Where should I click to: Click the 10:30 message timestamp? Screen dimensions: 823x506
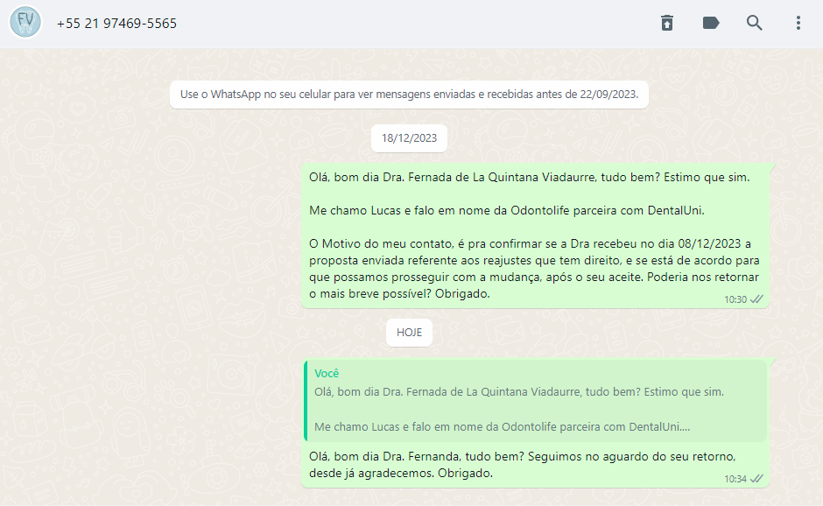pyautogui.click(x=735, y=299)
